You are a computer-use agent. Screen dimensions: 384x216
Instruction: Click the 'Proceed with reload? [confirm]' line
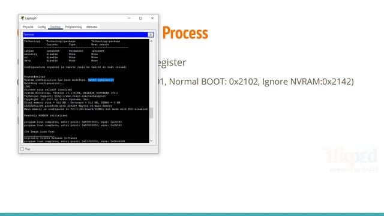(48, 89)
